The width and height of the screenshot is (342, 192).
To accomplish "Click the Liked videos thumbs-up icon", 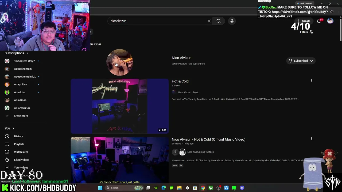I will [x=7, y=160].
